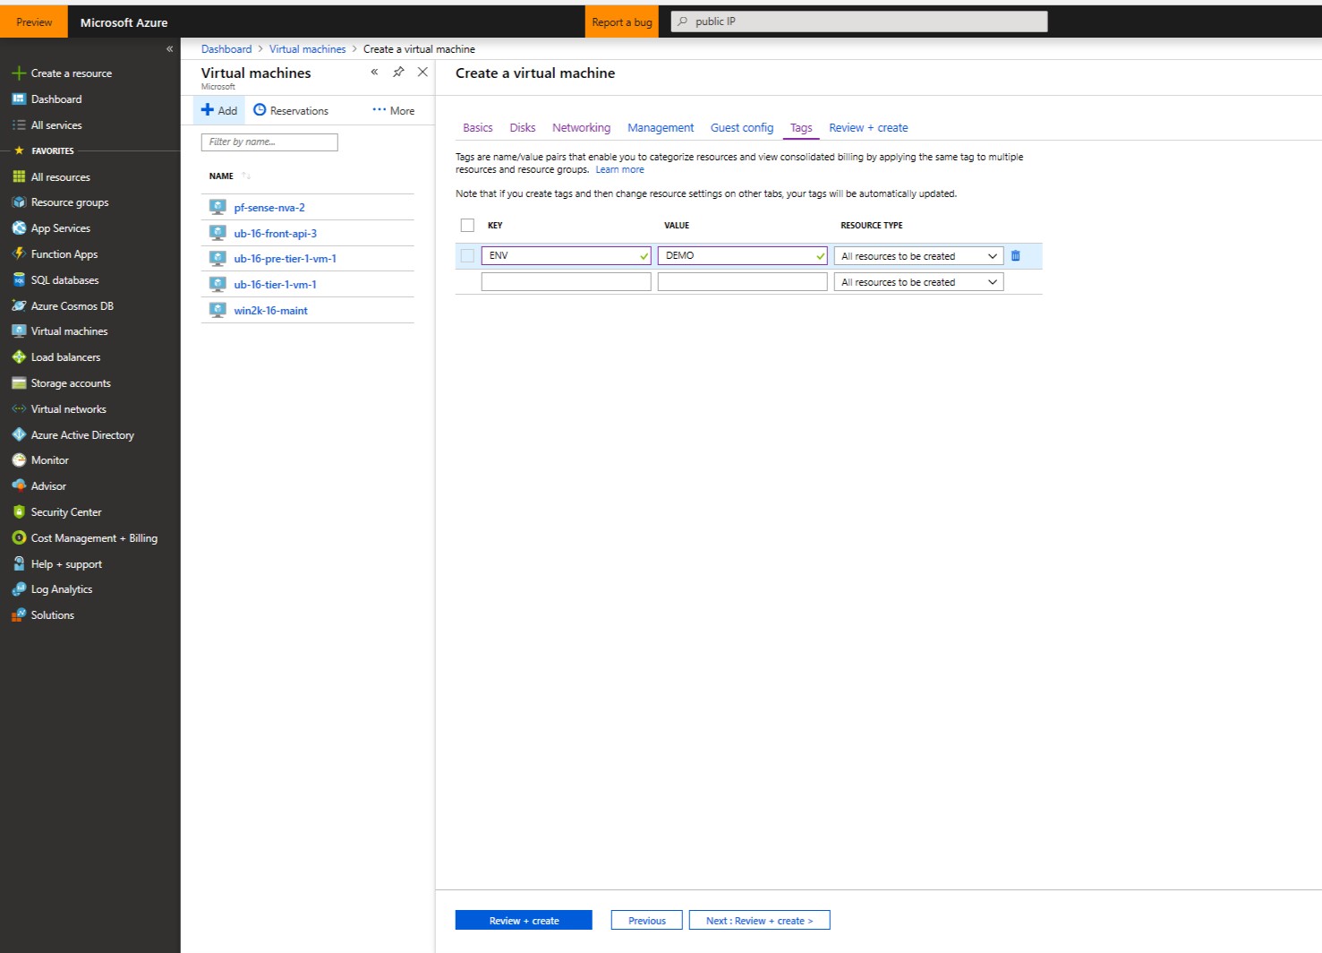Viewport: 1322px width, 953px height.
Task: Open the ub-16-front-api-3 virtual machine
Action: pyautogui.click(x=276, y=234)
